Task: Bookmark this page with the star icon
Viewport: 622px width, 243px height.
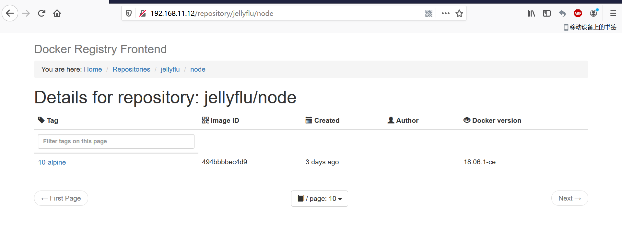Action: (459, 13)
